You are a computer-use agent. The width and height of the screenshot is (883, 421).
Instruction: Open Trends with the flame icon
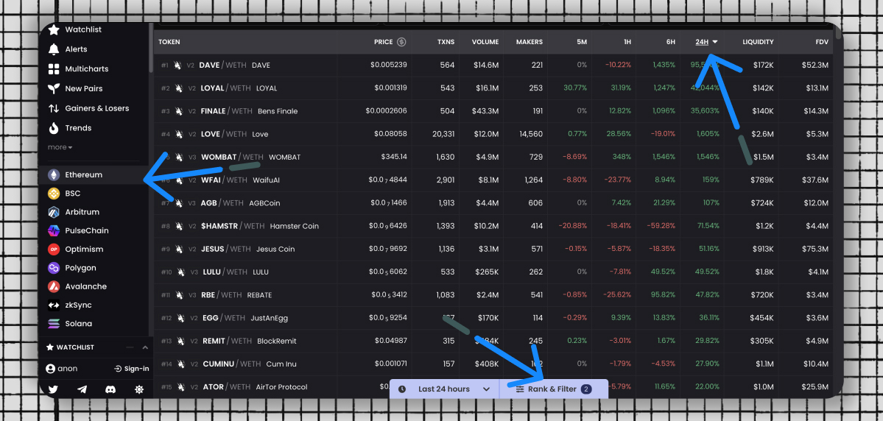[54, 128]
